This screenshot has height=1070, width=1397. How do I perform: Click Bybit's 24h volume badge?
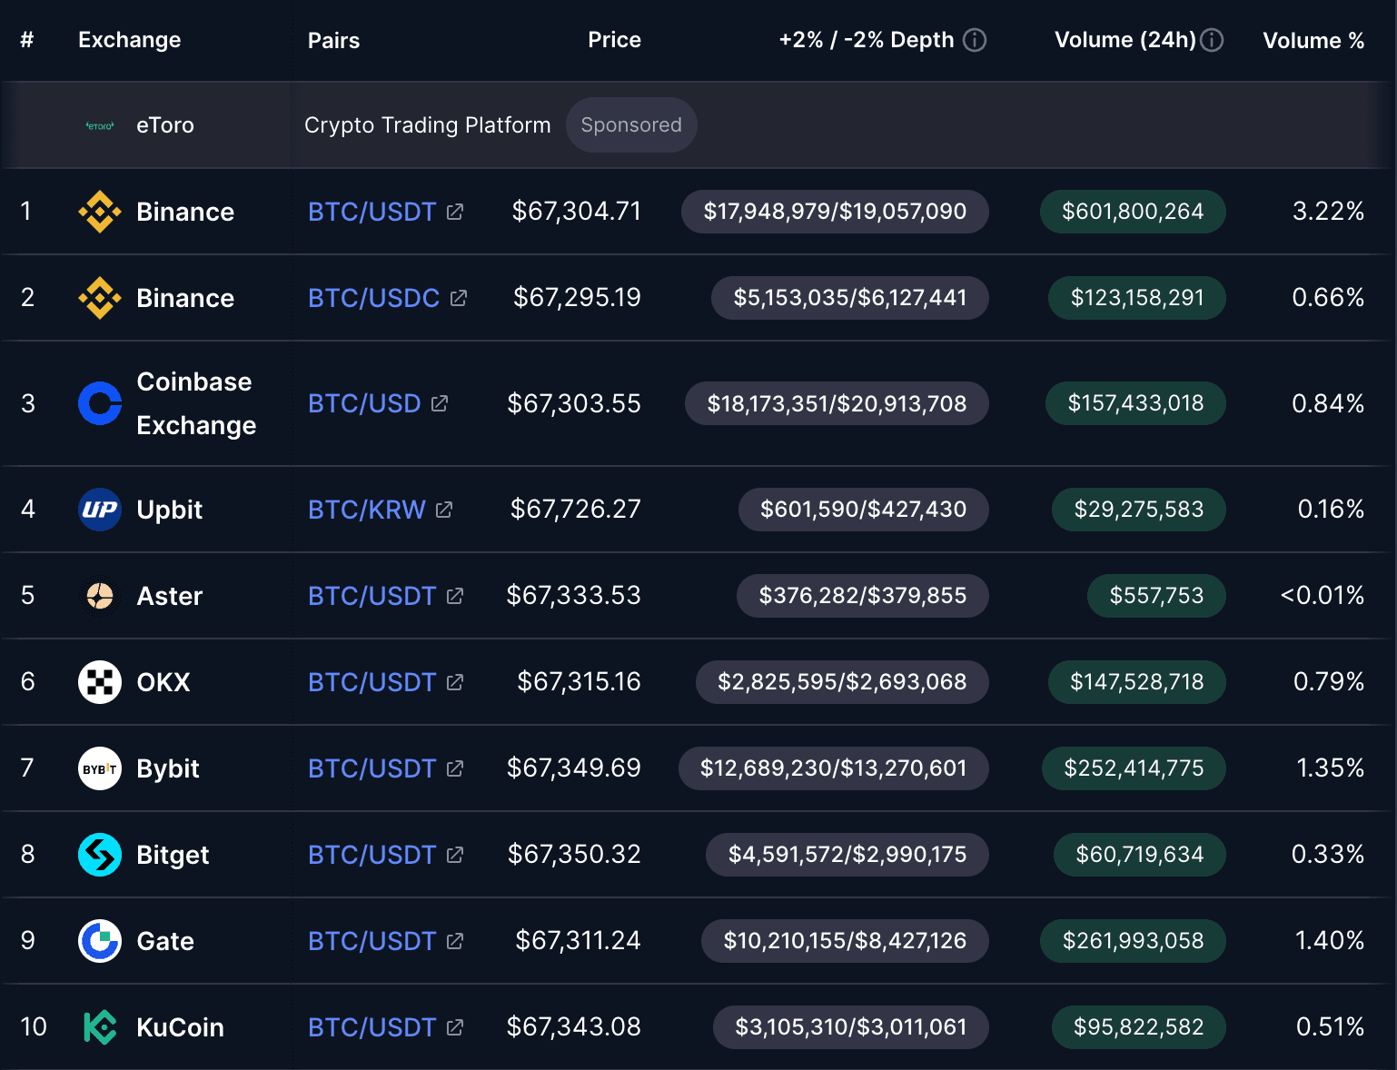(1133, 768)
